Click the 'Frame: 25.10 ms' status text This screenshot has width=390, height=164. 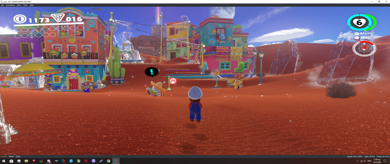pyautogui.click(x=383, y=157)
